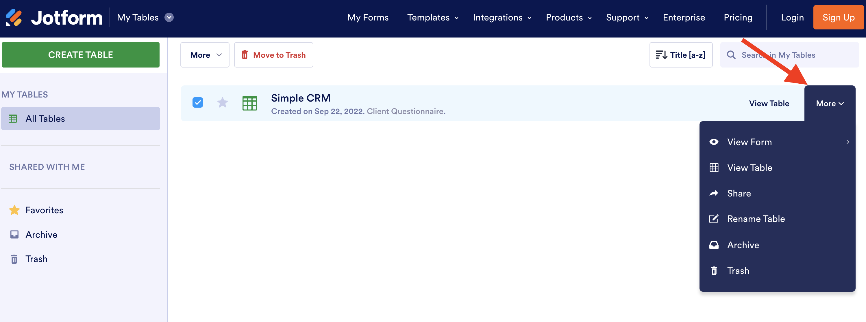
Task: Click the eye icon next to View Form
Action: [714, 142]
